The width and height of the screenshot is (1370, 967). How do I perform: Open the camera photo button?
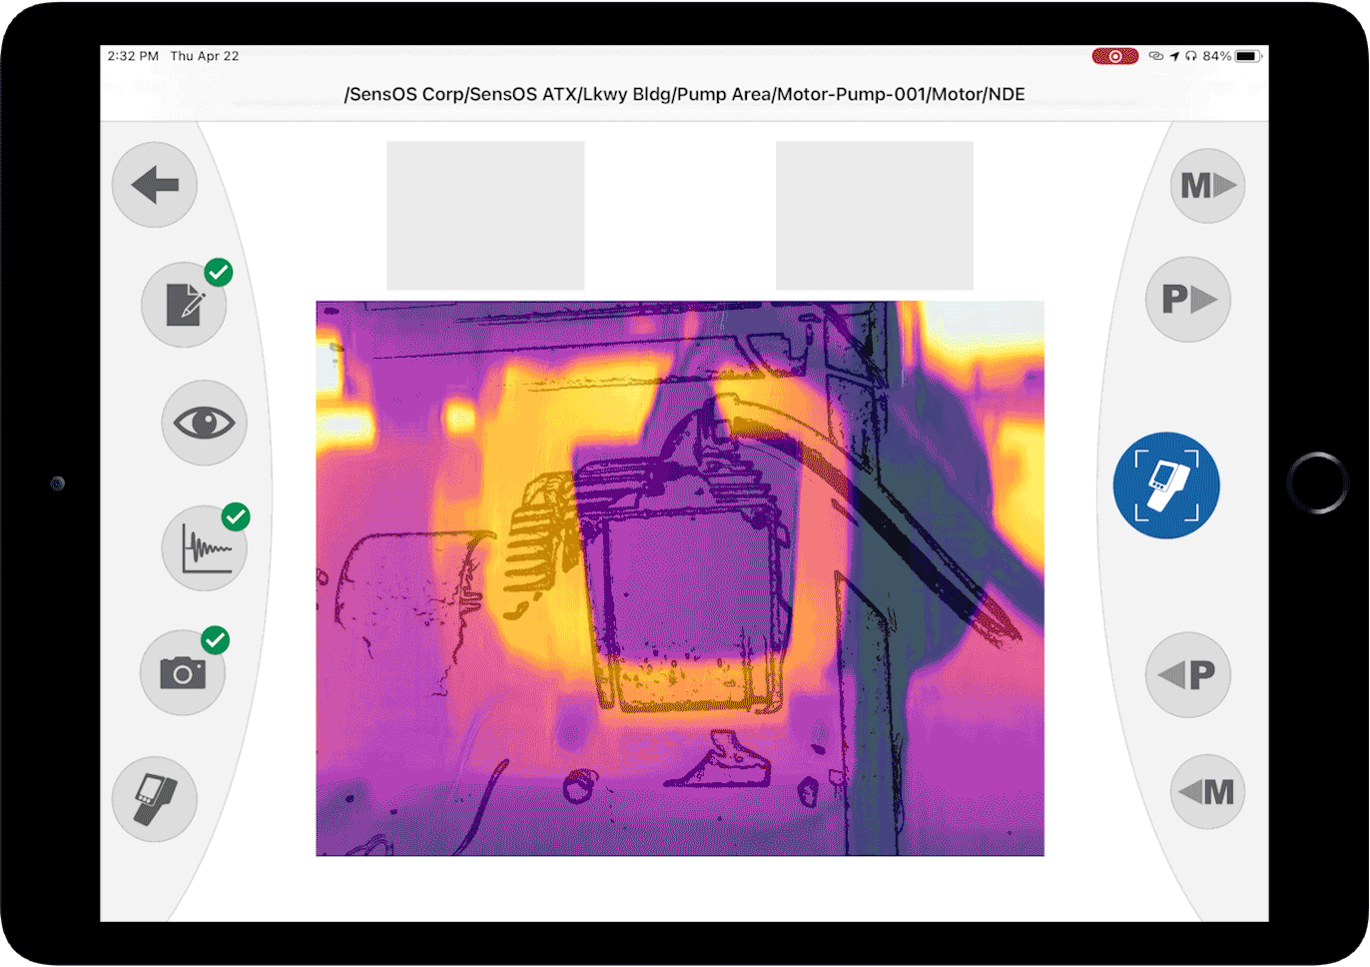(x=183, y=672)
